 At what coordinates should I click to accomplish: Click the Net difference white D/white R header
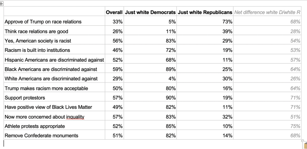coord(267,12)
